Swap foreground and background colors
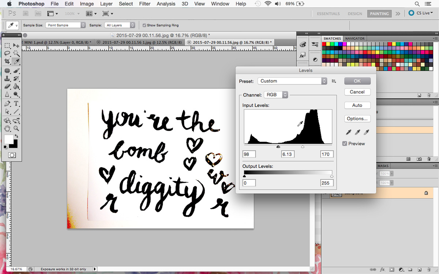The width and height of the screenshot is (439, 274). [x=16, y=136]
